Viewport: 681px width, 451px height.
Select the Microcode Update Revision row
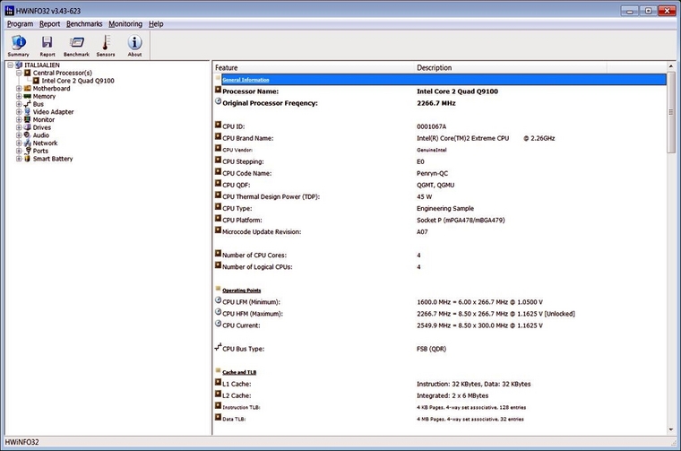[440, 232]
